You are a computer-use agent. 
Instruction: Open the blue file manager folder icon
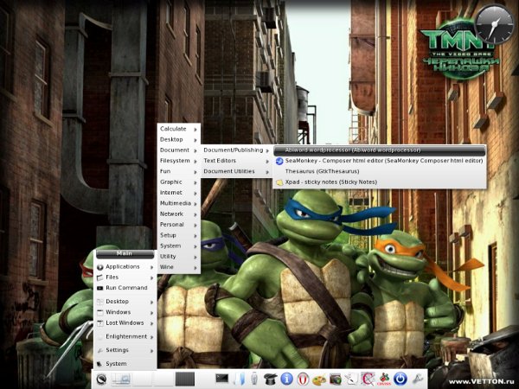point(240,379)
